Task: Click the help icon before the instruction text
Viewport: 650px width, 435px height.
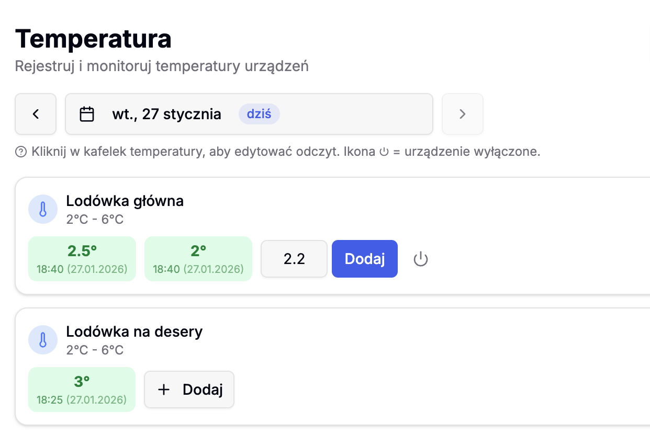Action: click(x=20, y=152)
